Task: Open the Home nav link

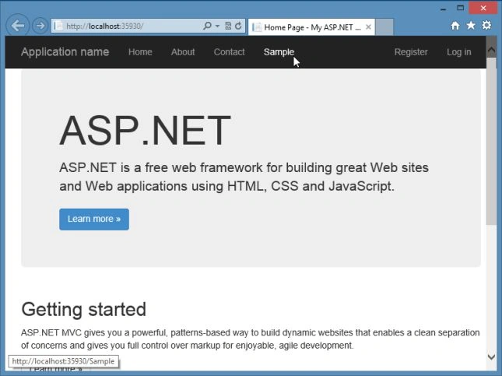Action: tap(140, 52)
